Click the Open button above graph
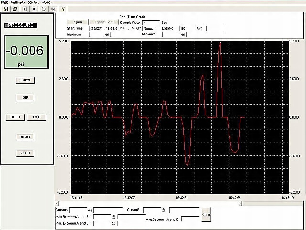This screenshot has width=306, height=230. [77, 22]
